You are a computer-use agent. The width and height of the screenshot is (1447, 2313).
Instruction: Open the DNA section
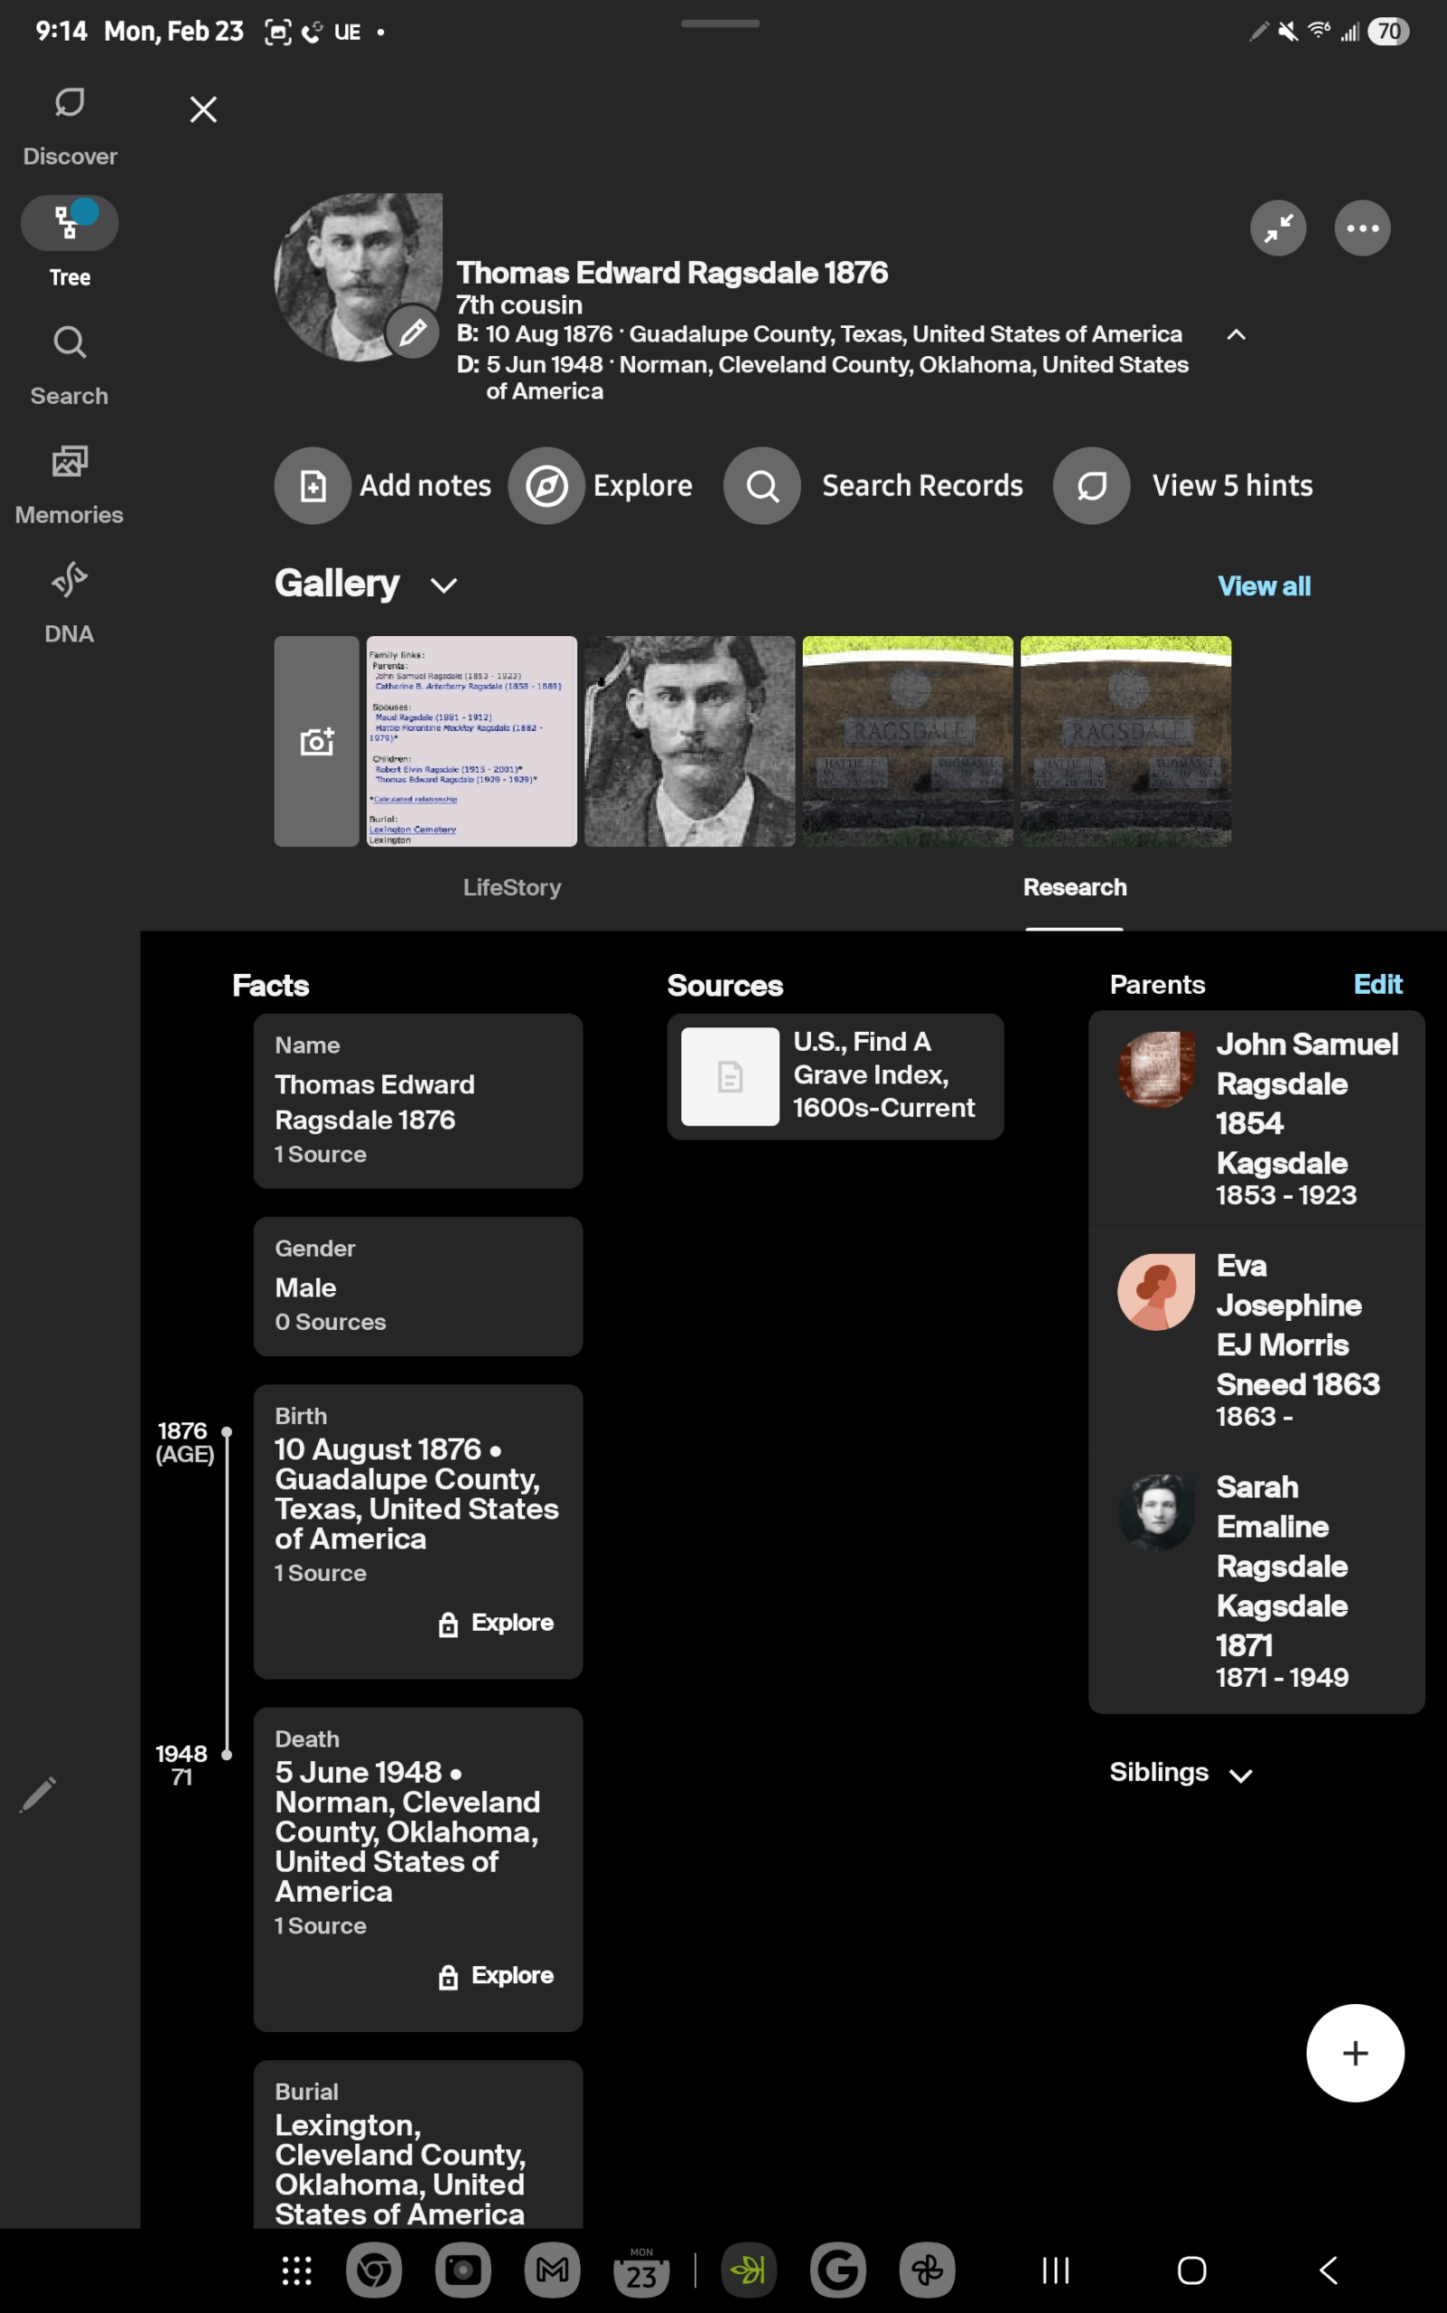click(69, 598)
